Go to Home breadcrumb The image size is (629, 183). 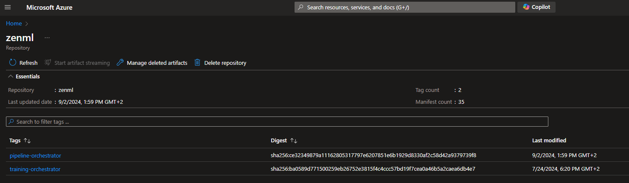point(14,24)
